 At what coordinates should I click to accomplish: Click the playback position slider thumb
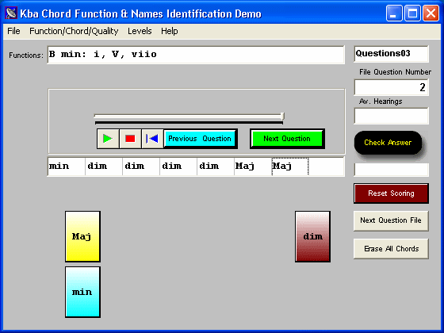point(282,116)
